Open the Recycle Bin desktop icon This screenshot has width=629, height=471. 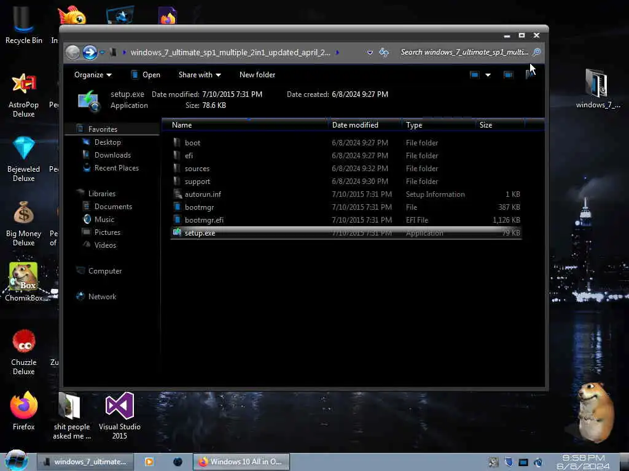pos(23,24)
